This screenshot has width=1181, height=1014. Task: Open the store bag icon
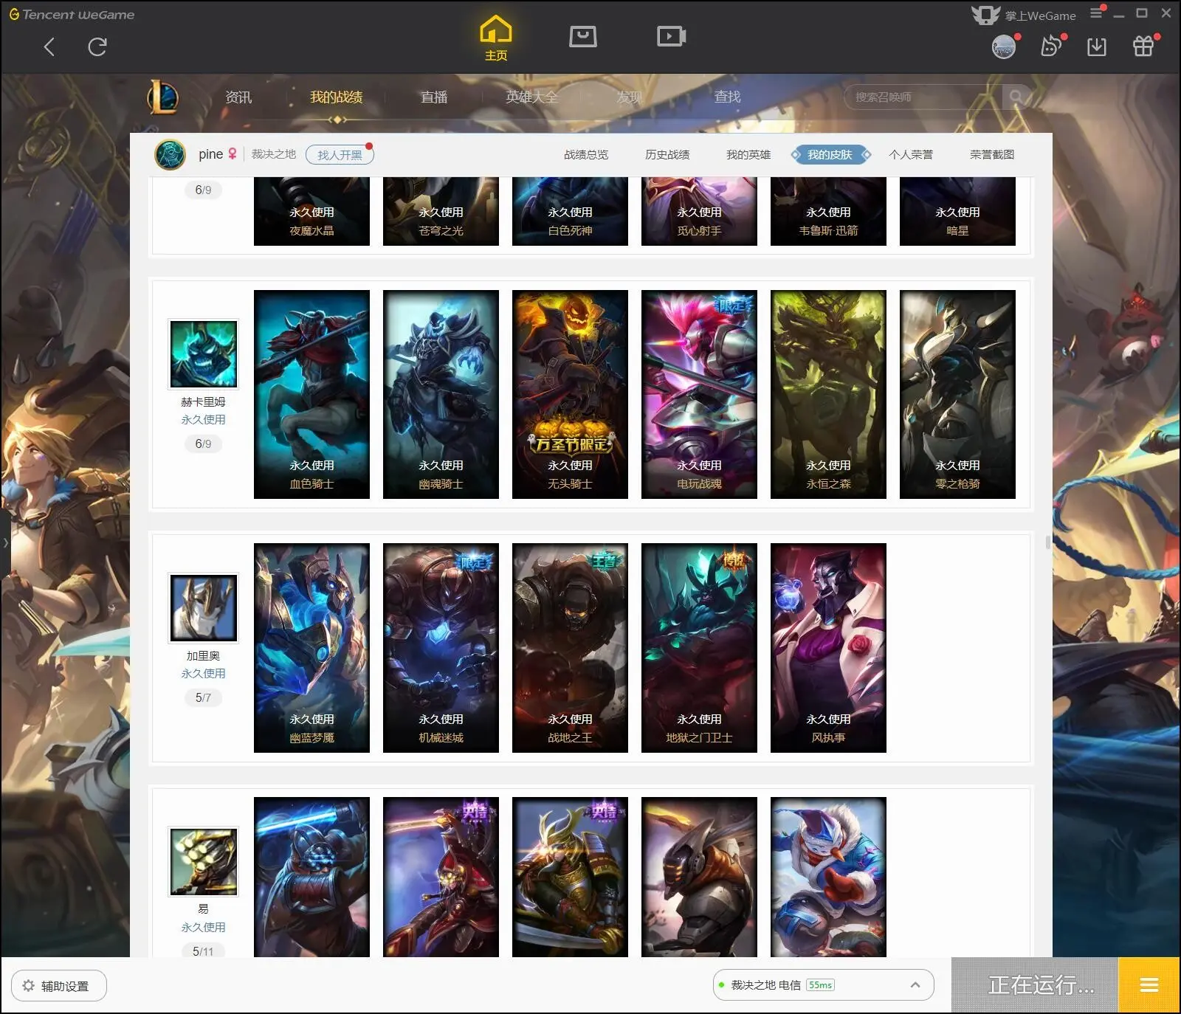click(583, 36)
